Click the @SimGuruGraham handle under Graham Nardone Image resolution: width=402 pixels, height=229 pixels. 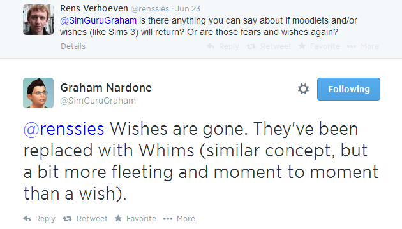(98, 101)
